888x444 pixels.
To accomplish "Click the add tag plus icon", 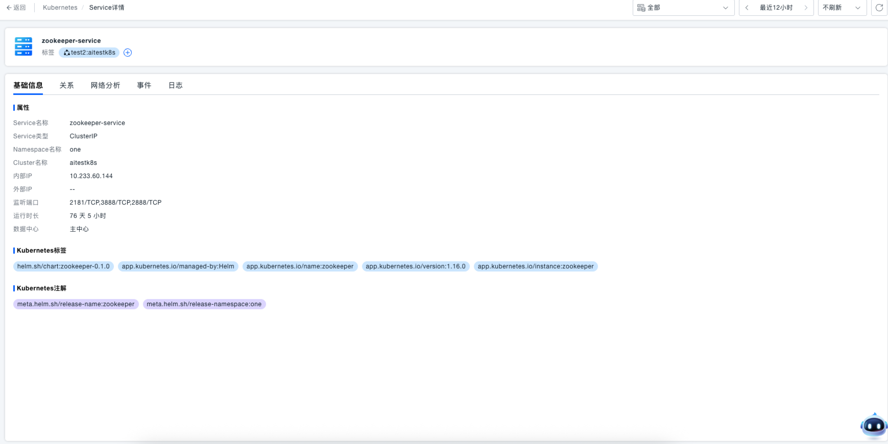I will [x=128, y=53].
